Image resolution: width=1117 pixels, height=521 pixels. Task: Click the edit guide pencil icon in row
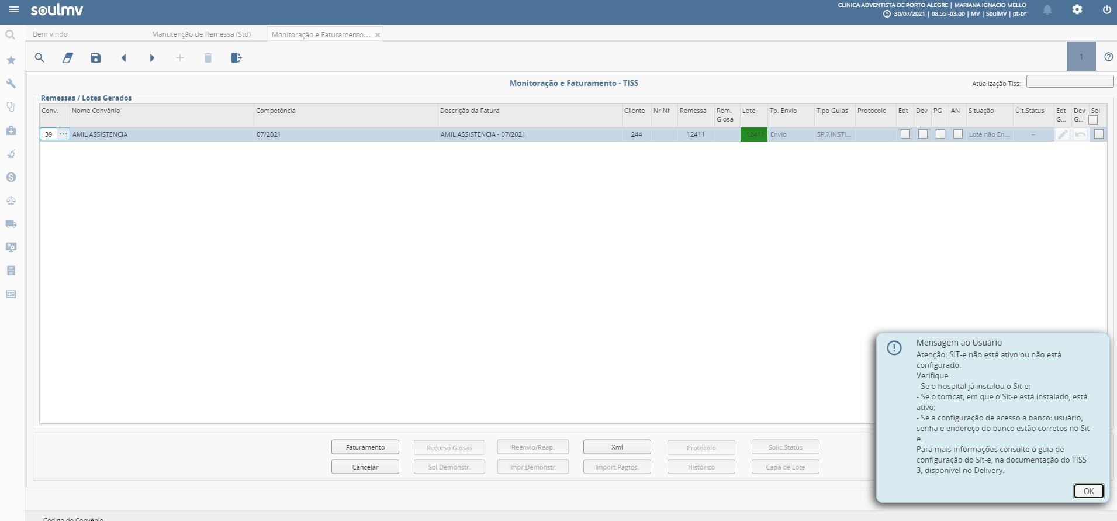[x=1063, y=134]
